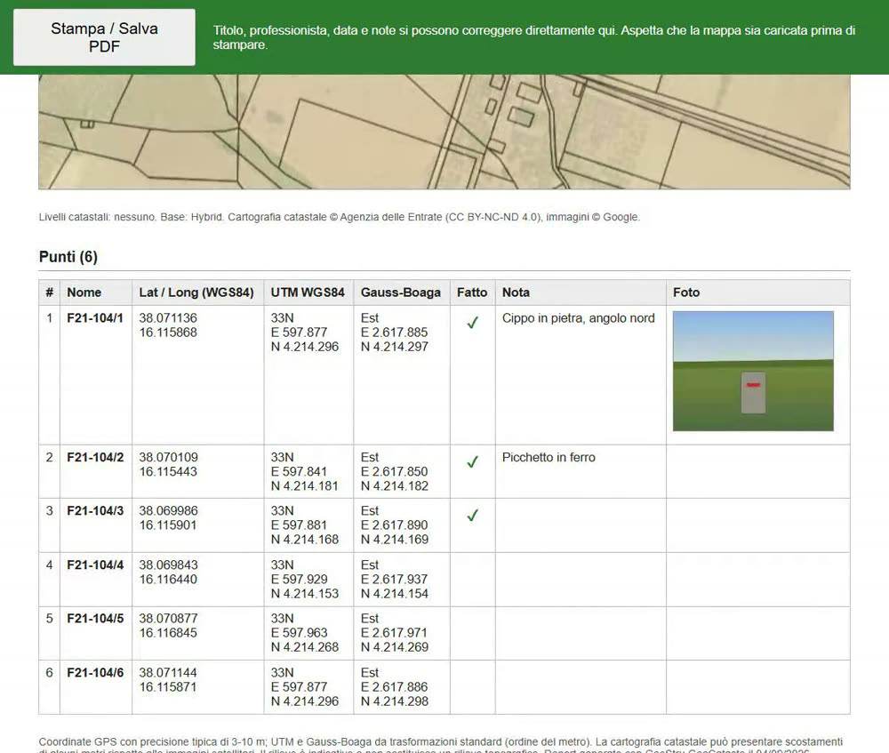Click longitude value 16.116440
This screenshot has width=889, height=753.
click(x=168, y=580)
